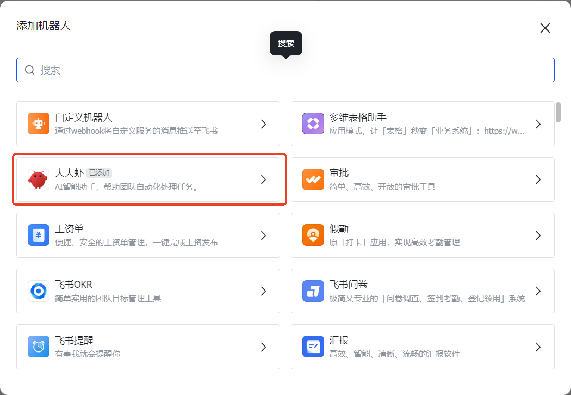The height and width of the screenshot is (395, 571).
Task: Click the red 大大虾 mascot icon
Action: pyautogui.click(x=39, y=180)
